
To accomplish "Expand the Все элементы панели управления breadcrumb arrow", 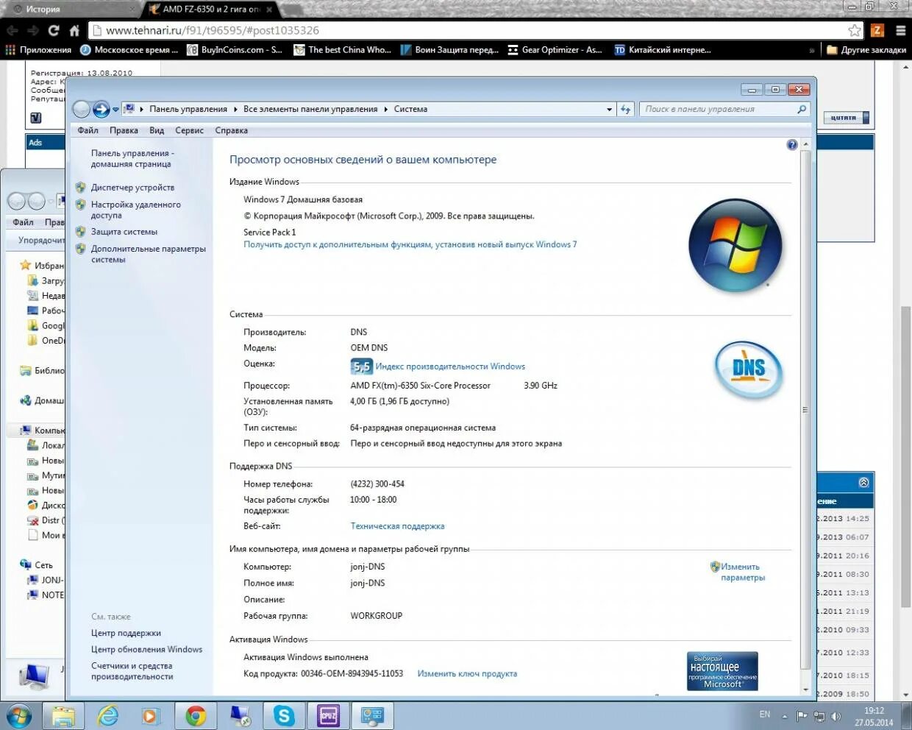I will pyautogui.click(x=385, y=109).
